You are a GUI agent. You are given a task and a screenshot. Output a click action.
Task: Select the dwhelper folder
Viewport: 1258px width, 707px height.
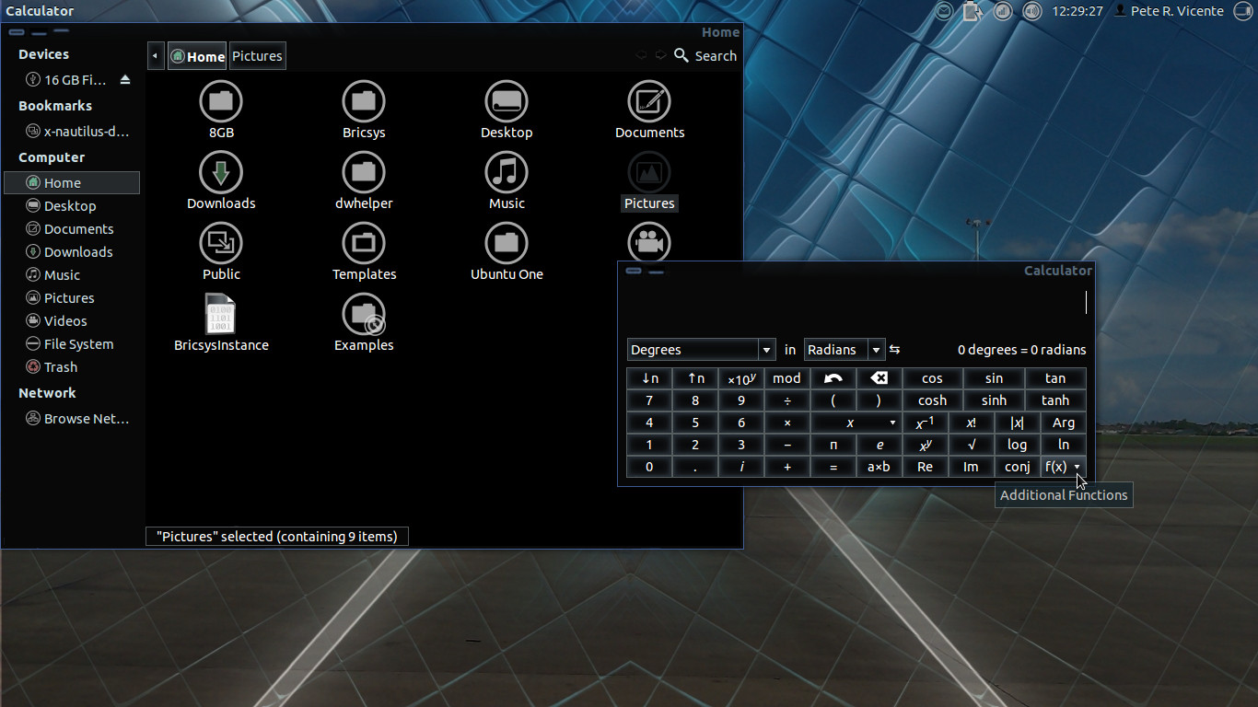click(x=364, y=172)
